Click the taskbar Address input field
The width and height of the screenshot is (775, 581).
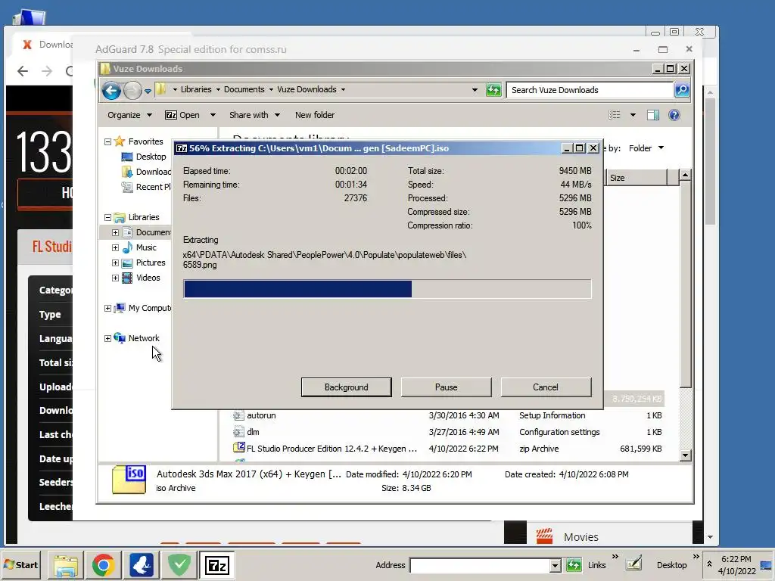(x=479, y=565)
